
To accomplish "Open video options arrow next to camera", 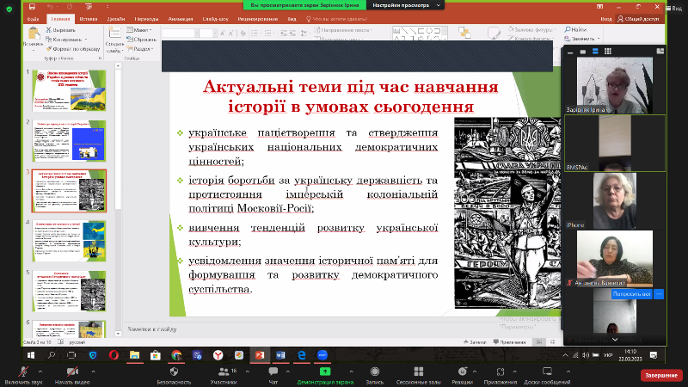I will (93, 372).
